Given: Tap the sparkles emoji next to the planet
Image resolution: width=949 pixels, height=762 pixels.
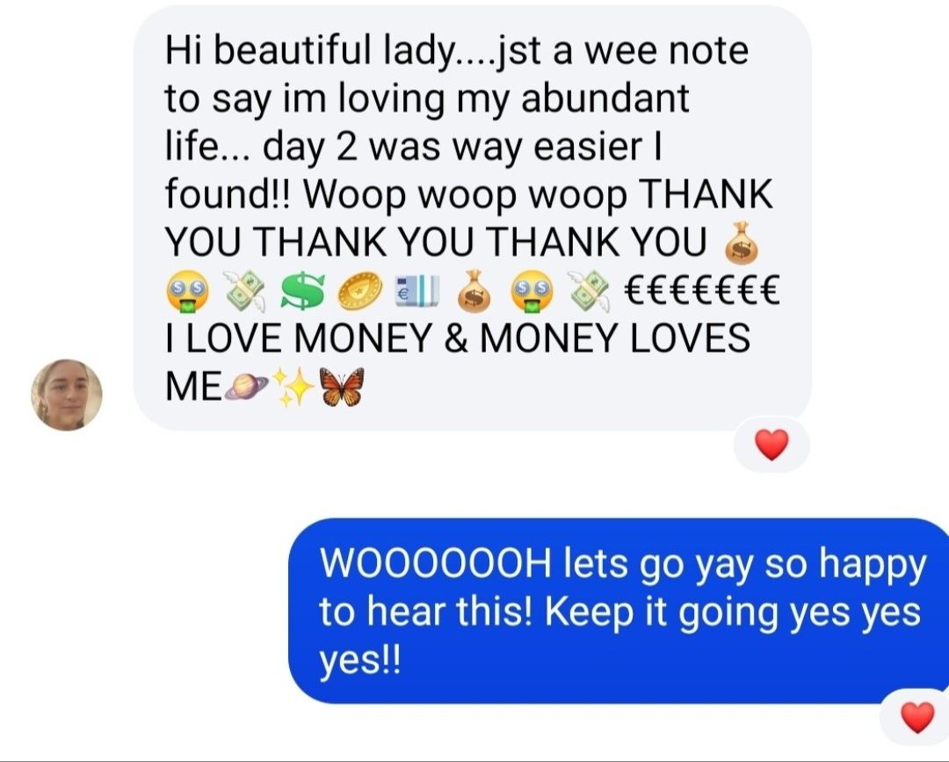Looking at the screenshot, I should click(x=293, y=386).
